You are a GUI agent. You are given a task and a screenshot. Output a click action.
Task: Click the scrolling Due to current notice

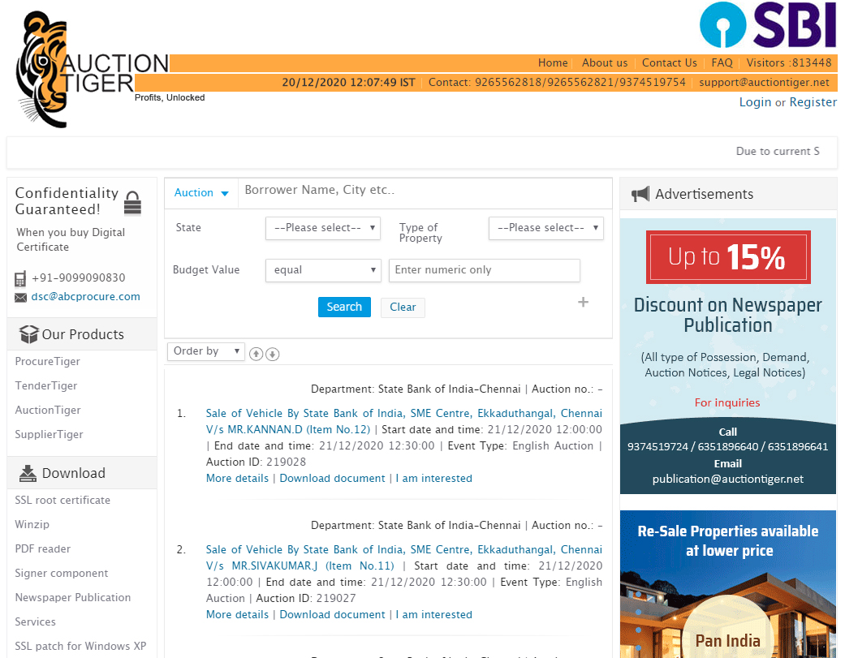pos(778,151)
